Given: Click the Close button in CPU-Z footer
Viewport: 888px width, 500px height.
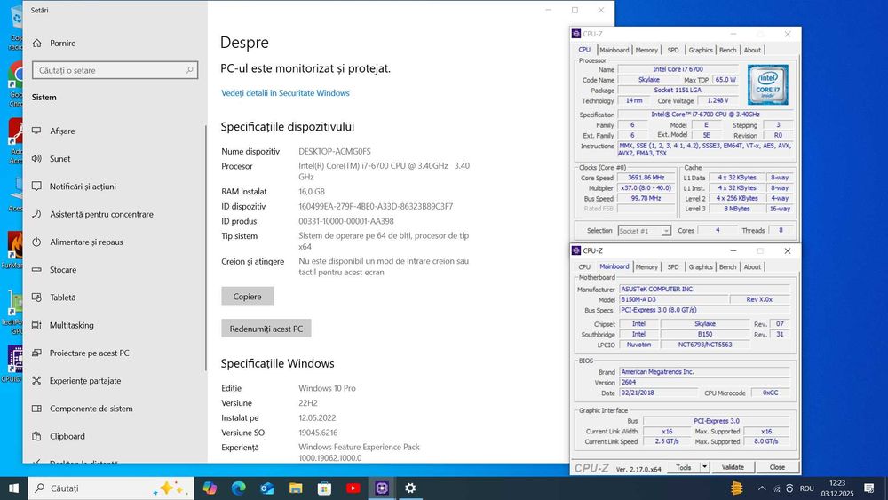Looking at the screenshot, I should point(777,467).
